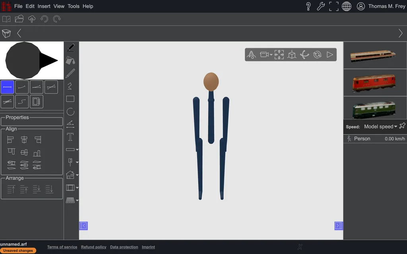Click the align left edges icon

point(10,140)
